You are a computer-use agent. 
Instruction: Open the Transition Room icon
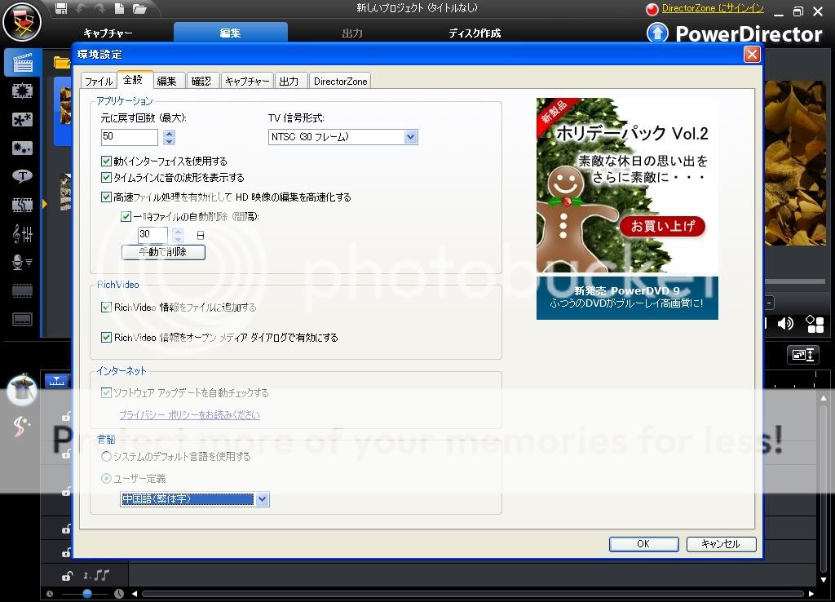22,205
